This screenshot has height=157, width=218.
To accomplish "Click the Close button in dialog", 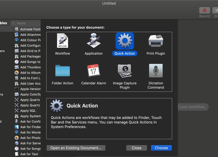I will click(x=137, y=148).
